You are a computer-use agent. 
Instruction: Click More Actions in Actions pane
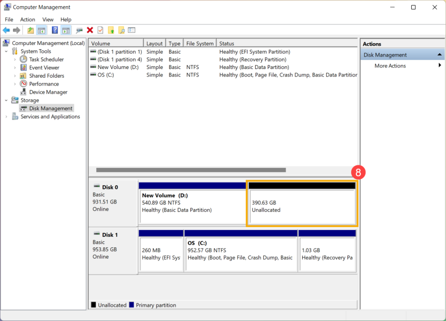click(x=390, y=66)
